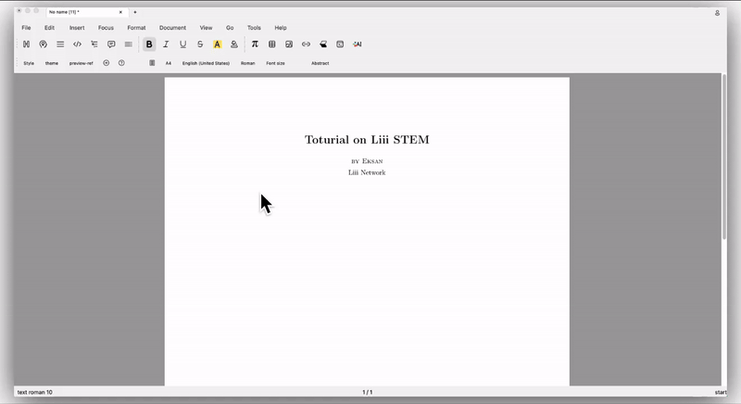741x404 pixels.
Task: Open the Document menu
Action: click(x=172, y=28)
